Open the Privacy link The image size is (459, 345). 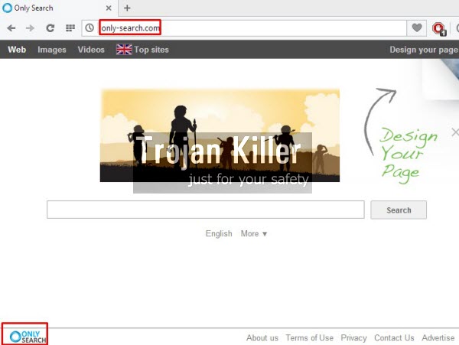click(353, 338)
